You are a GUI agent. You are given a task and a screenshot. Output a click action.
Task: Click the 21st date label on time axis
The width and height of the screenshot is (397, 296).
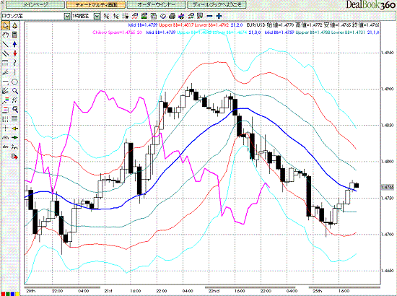[108, 291]
